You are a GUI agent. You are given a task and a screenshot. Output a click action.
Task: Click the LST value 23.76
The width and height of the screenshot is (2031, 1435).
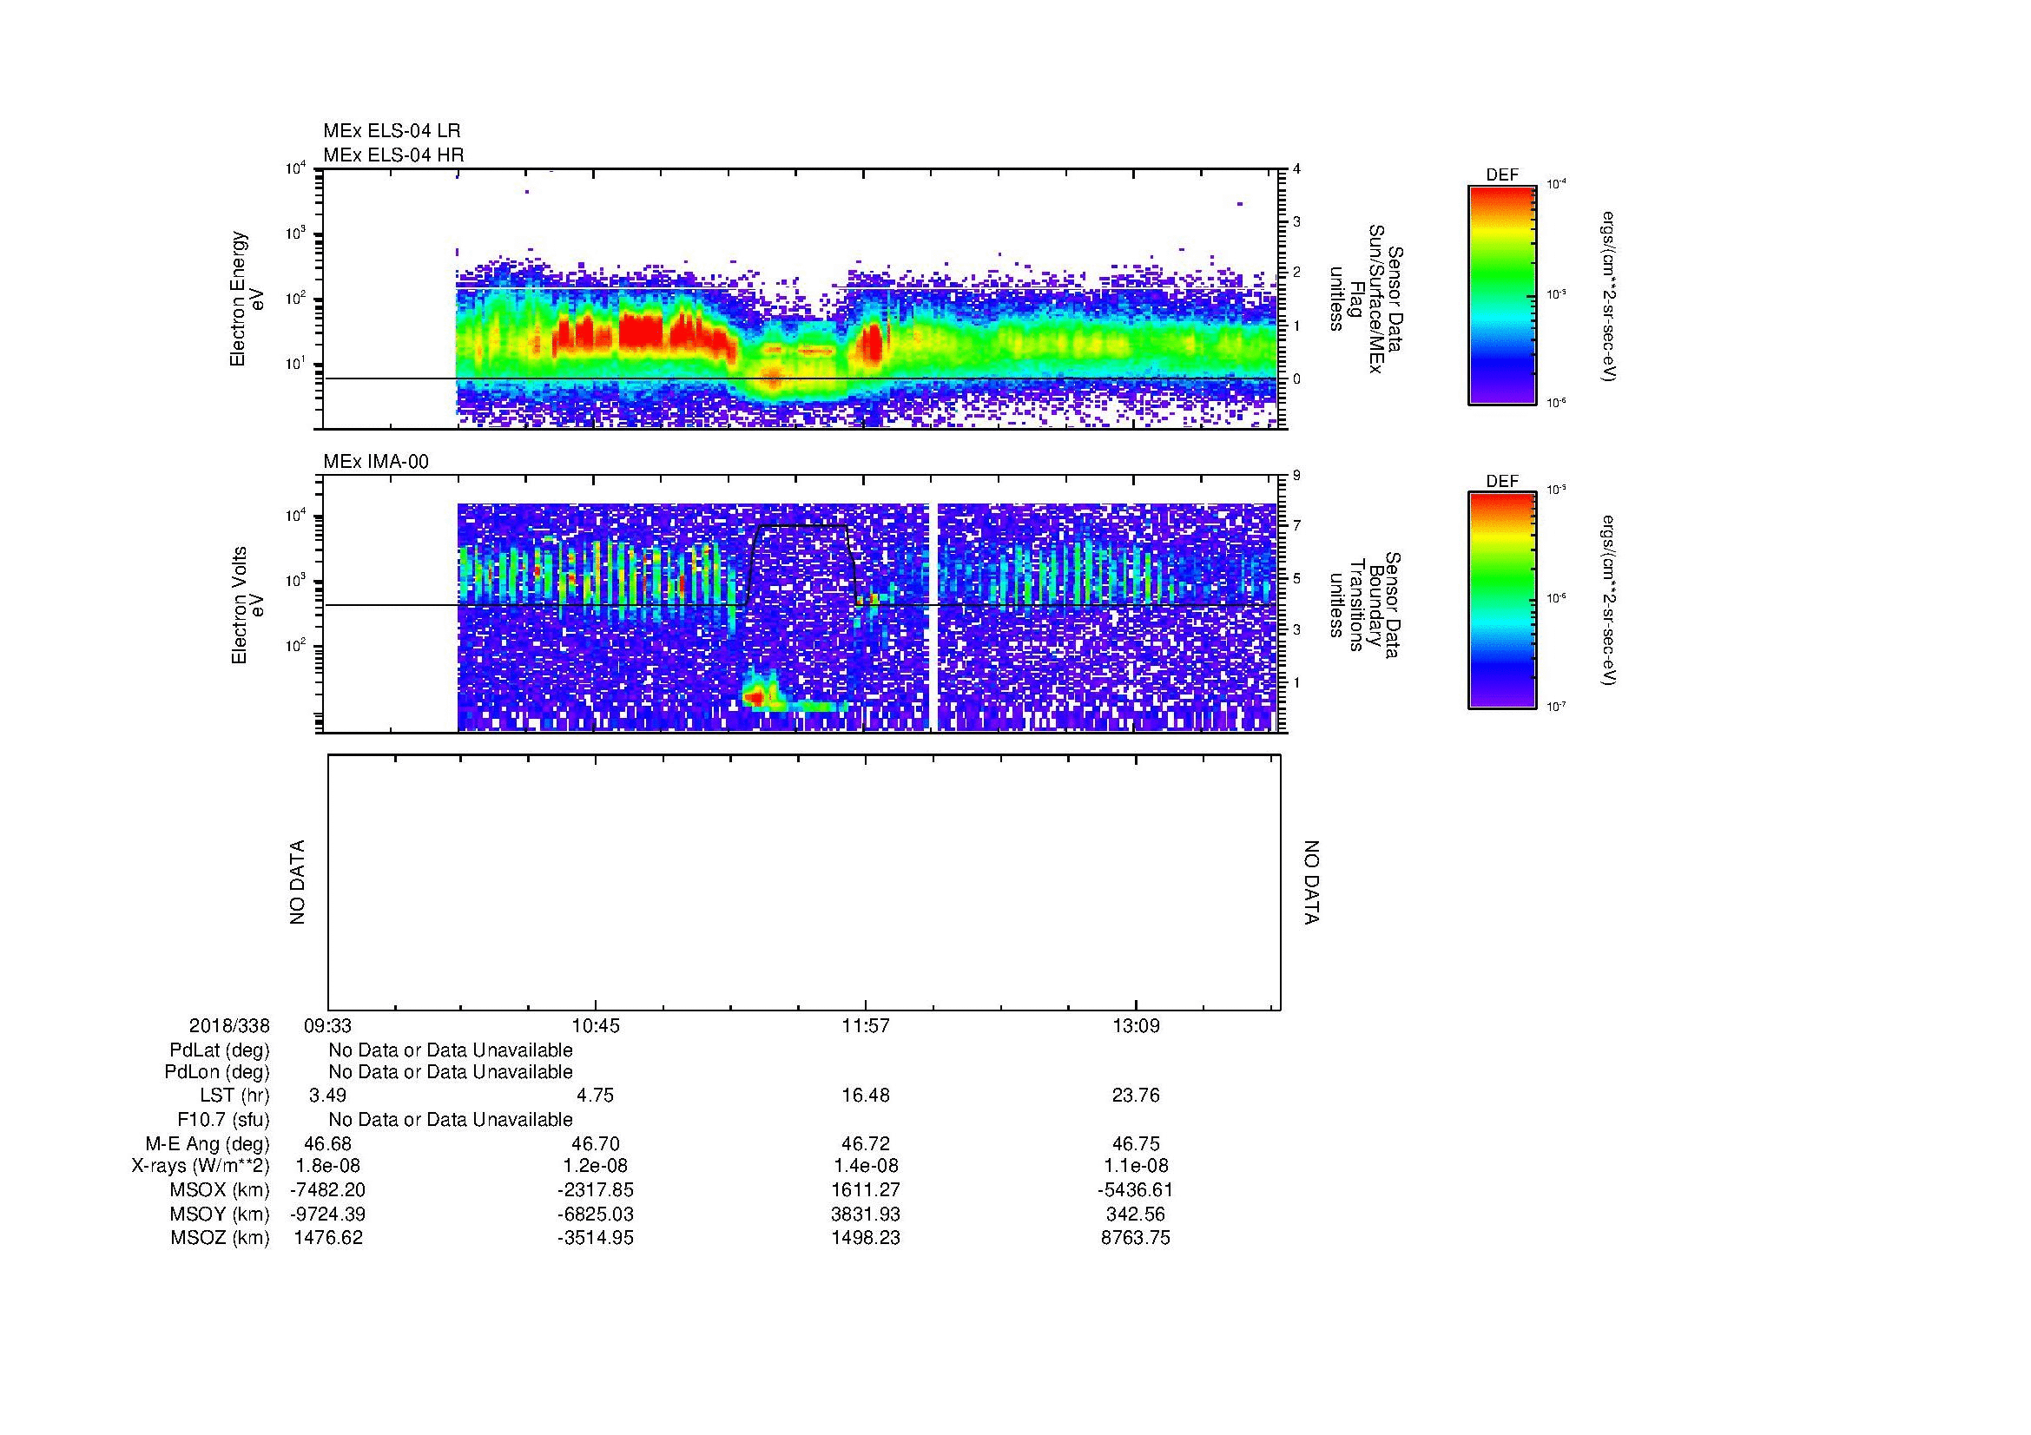pyautogui.click(x=1136, y=1096)
